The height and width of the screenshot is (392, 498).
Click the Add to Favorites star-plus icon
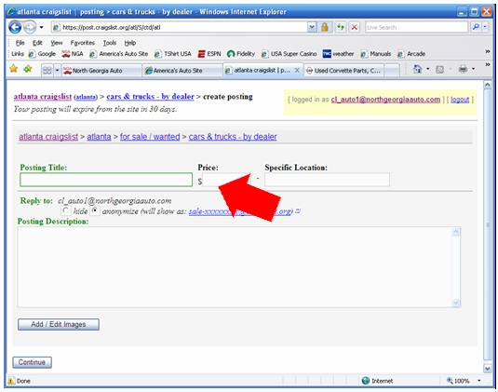(x=28, y=69)
